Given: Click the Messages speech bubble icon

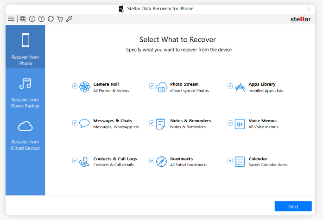Looking at the screenshot, I should click(x=84, y=123).
